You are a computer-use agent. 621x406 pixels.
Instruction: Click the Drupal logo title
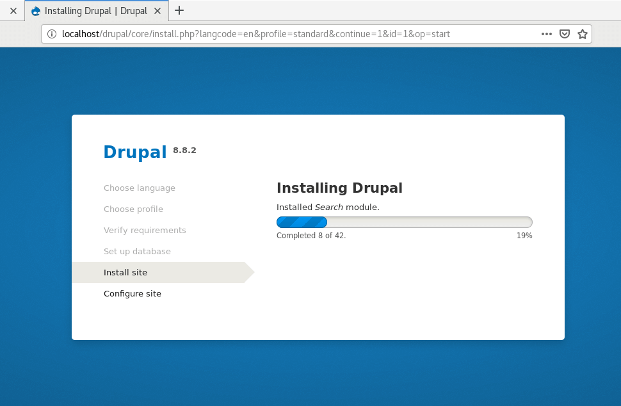point(135,152)
